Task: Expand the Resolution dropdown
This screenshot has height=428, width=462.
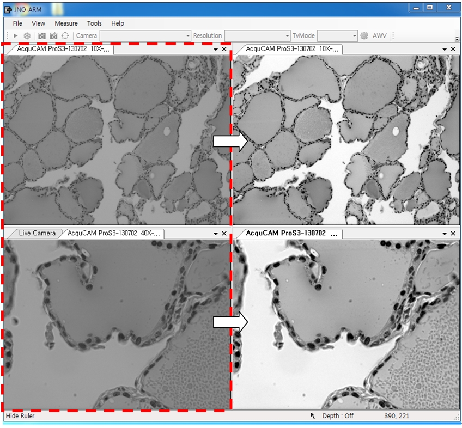Action: (x=257, y=36)
